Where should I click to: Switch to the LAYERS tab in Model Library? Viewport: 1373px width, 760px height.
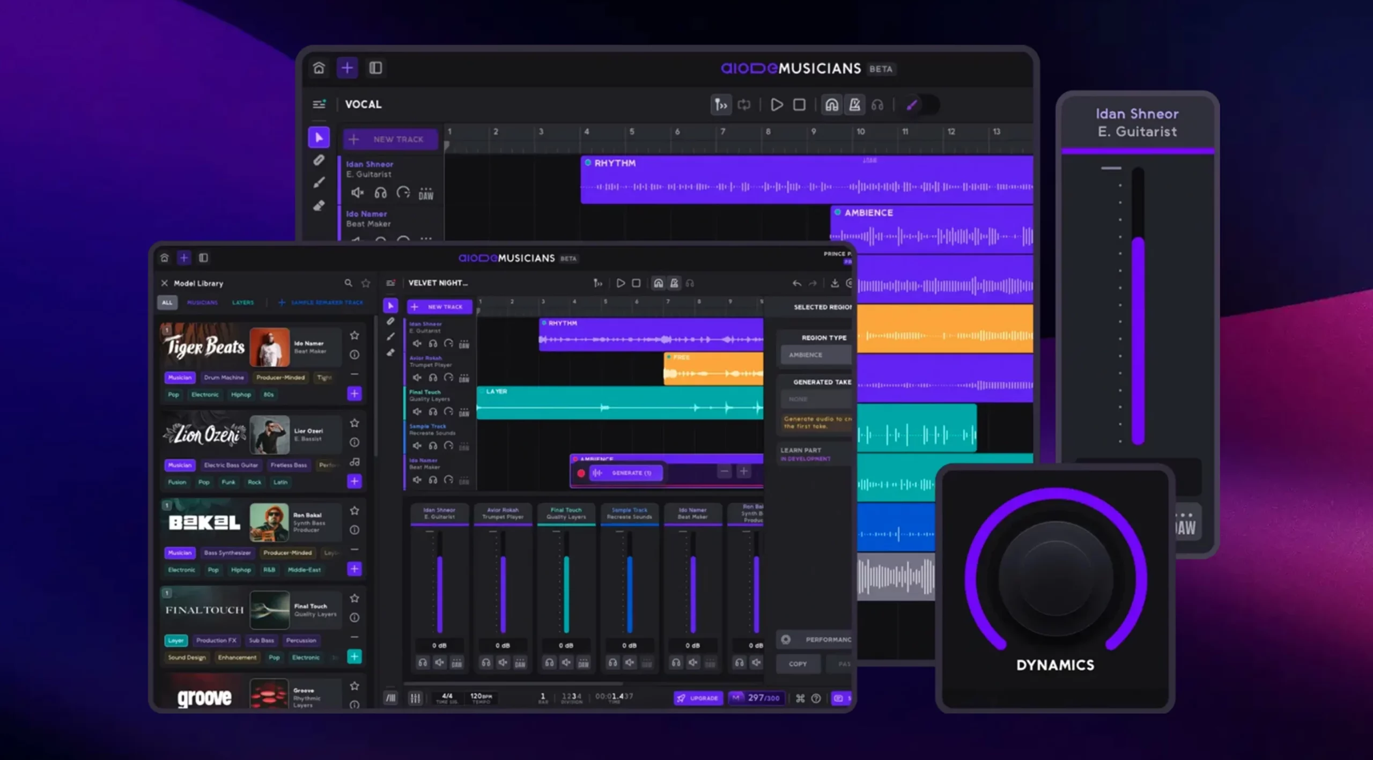[243, 302]
